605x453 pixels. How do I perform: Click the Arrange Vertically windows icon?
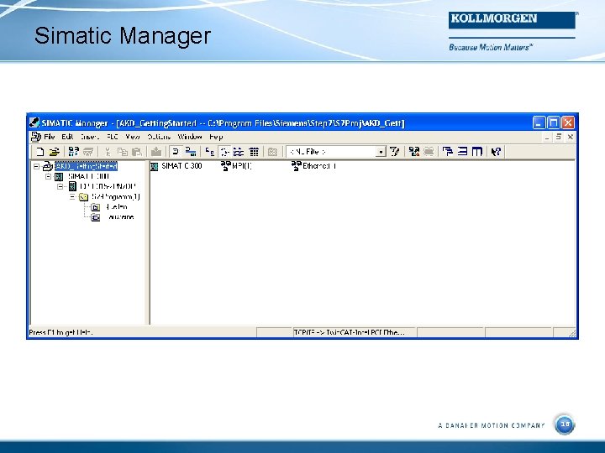(477, 151)
